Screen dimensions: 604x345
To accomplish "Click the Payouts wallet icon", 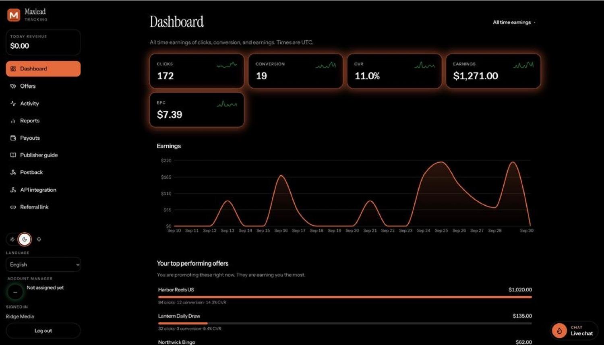I will pos(13,138).
